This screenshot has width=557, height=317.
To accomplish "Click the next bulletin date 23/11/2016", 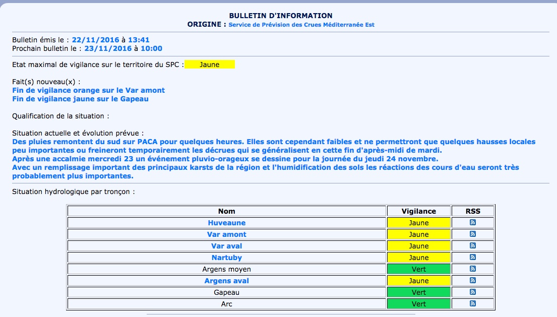I will [108, 48].
